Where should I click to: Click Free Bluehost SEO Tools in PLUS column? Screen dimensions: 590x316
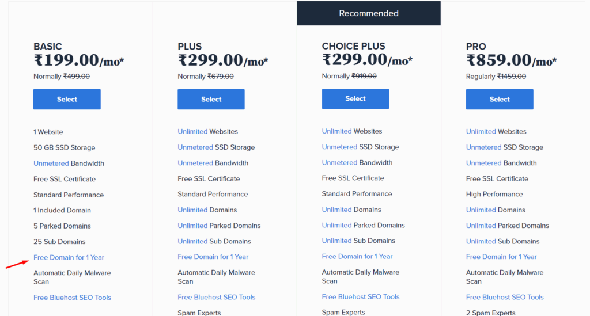tap(217, 297)
